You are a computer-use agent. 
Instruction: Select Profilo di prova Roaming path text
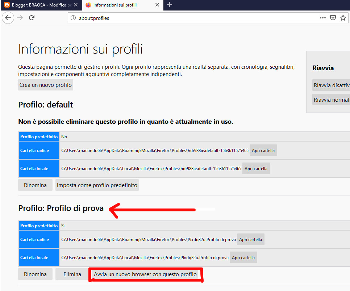149,240
